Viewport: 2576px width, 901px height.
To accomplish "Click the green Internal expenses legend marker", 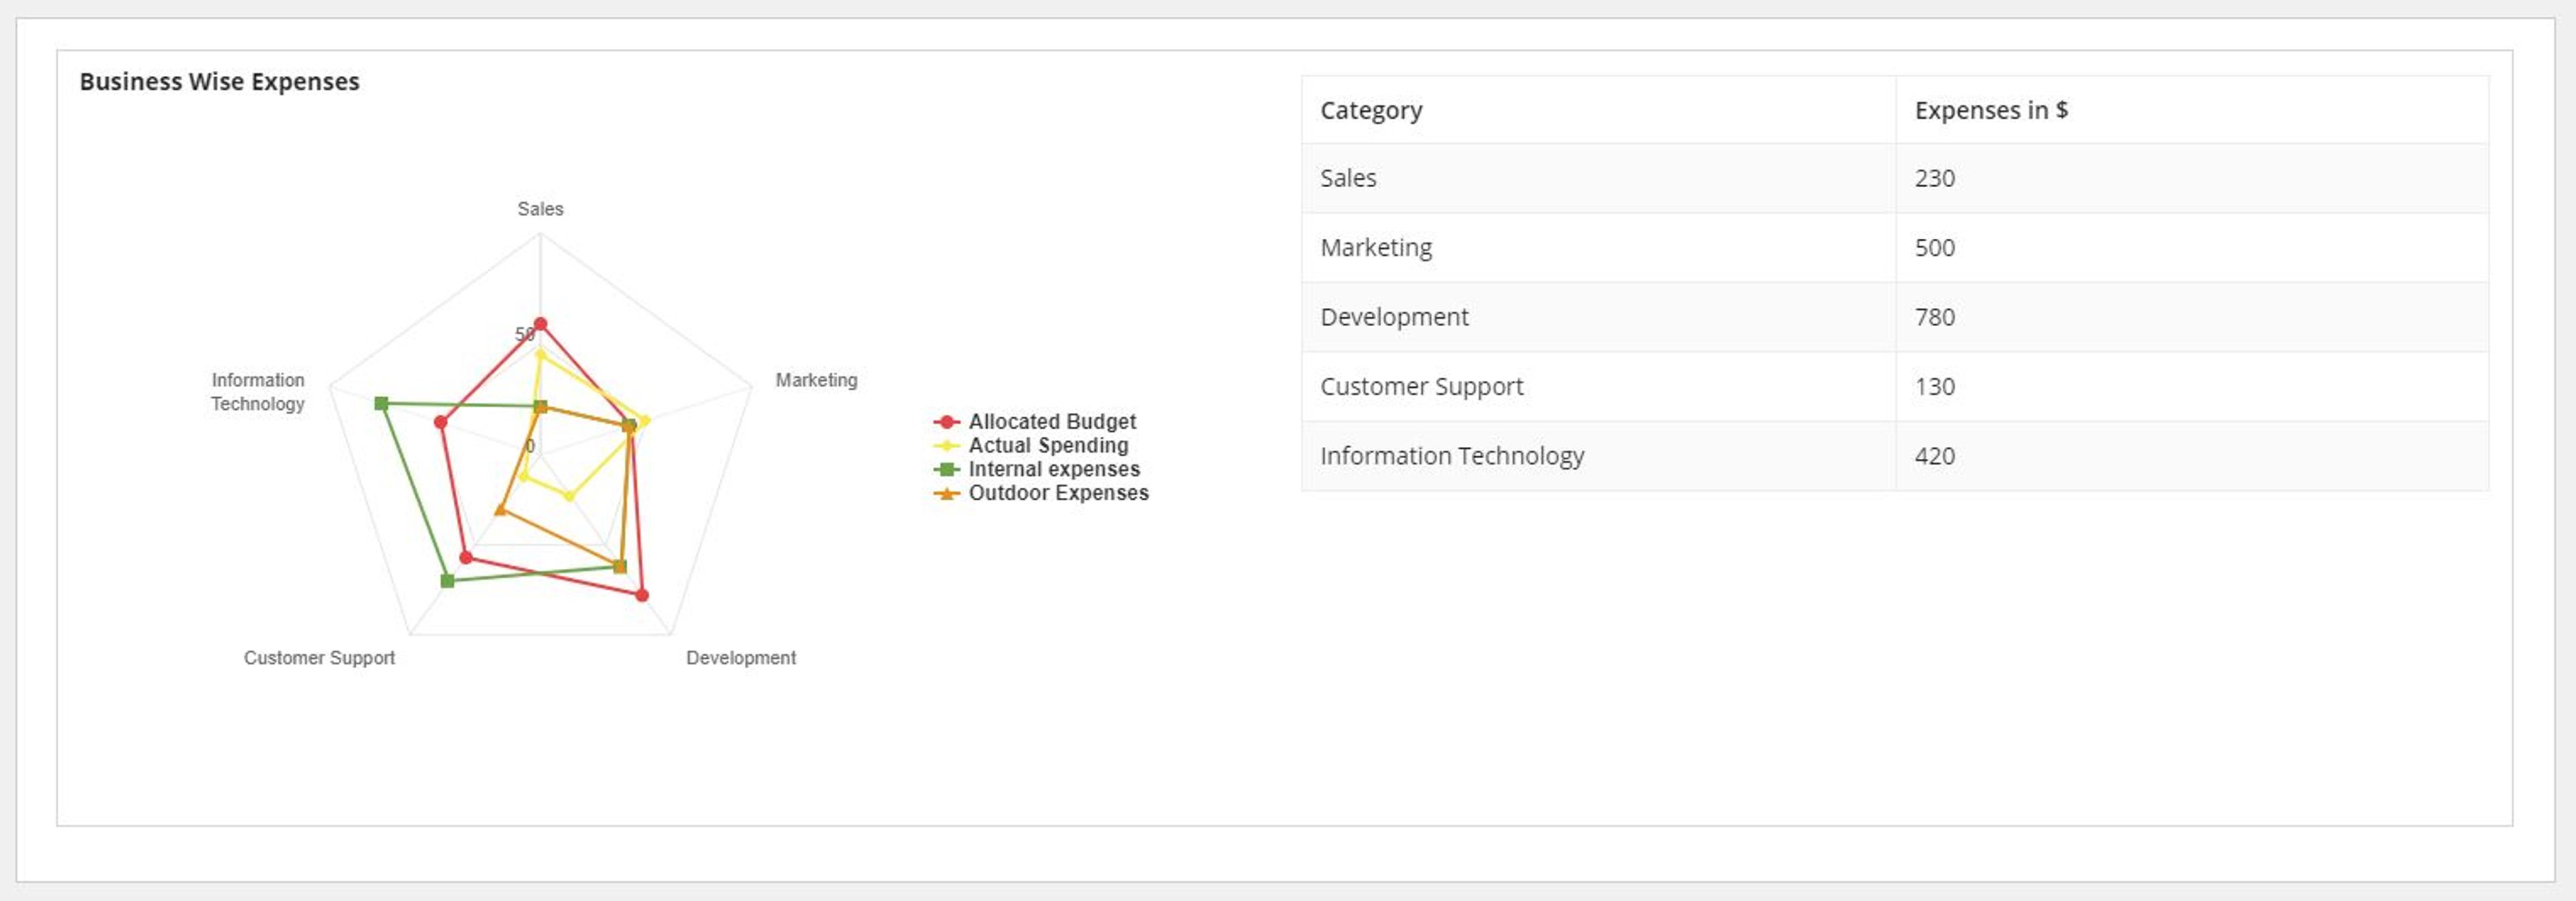I will point(946,469).
